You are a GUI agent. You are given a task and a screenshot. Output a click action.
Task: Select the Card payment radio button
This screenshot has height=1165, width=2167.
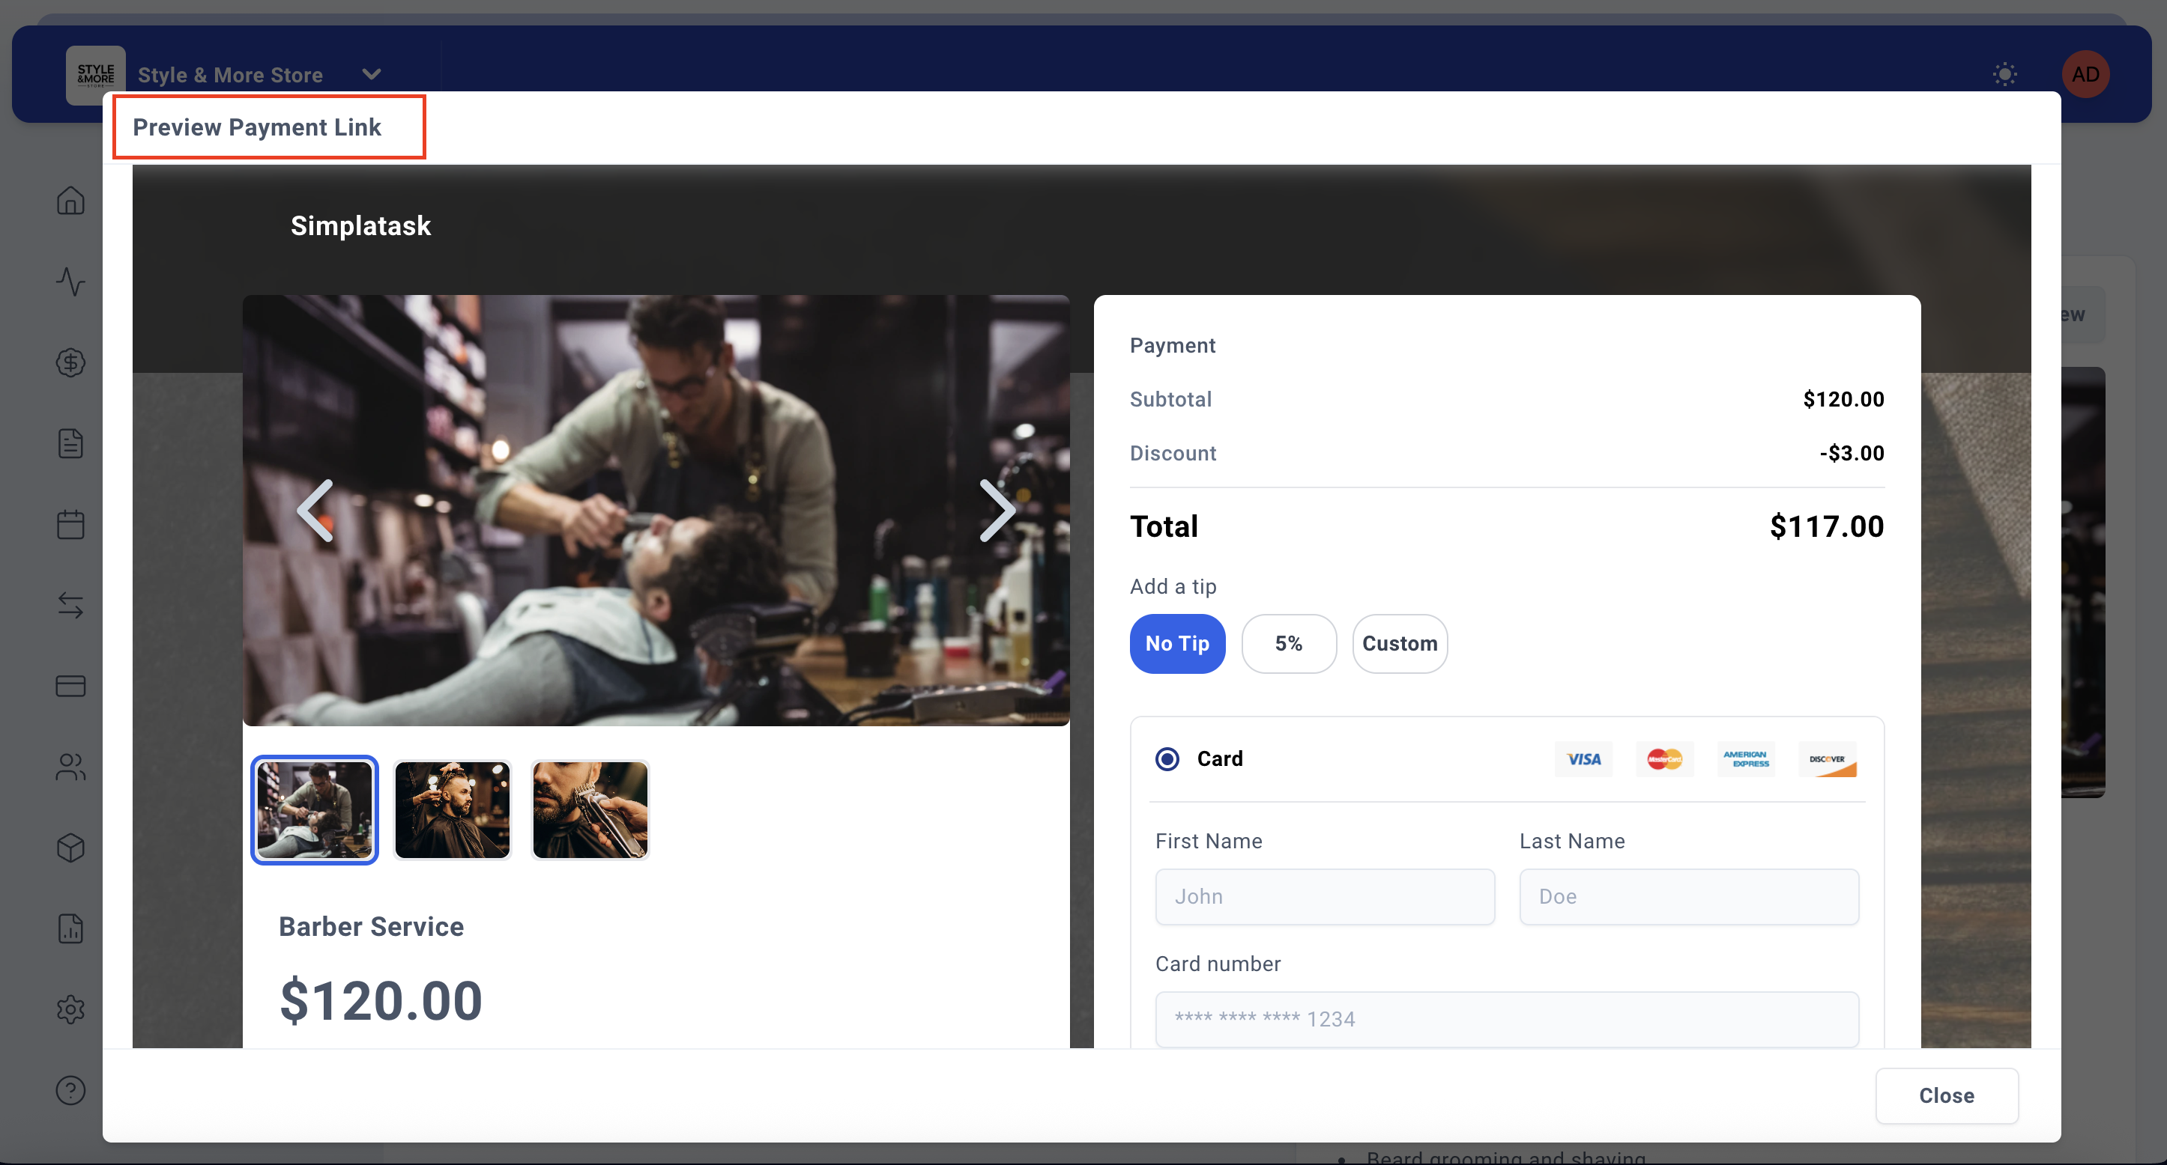click(x=1167, y=759)
